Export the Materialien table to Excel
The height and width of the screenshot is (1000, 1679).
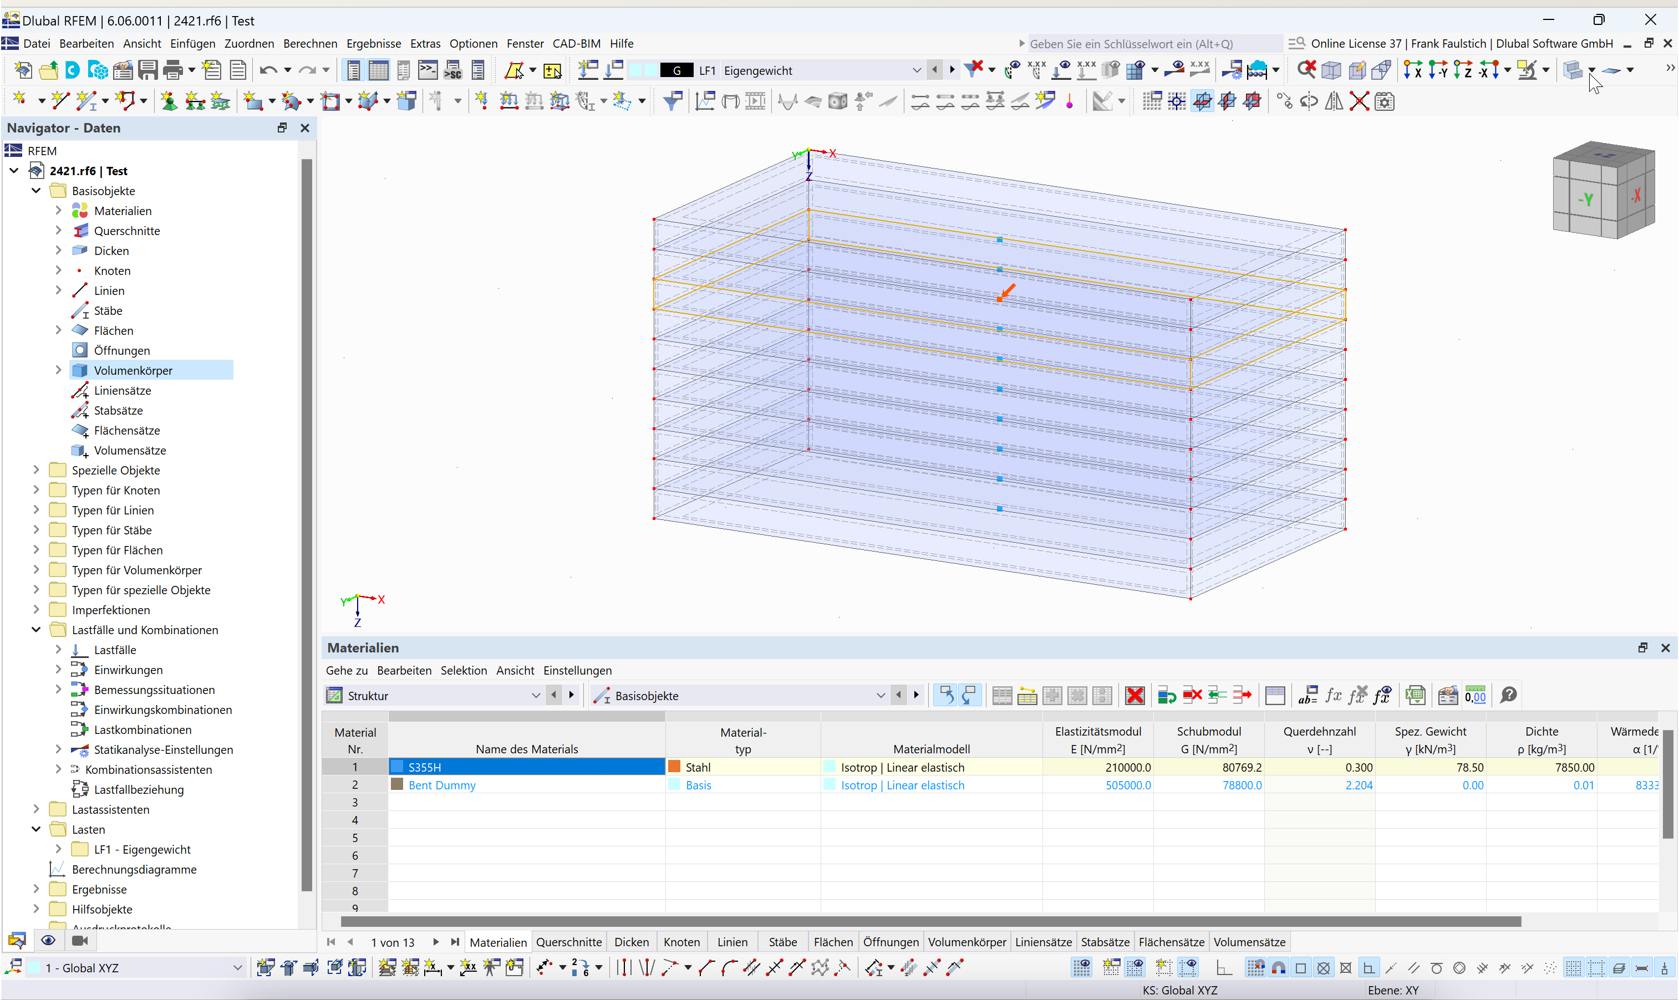pos(1416,695)
